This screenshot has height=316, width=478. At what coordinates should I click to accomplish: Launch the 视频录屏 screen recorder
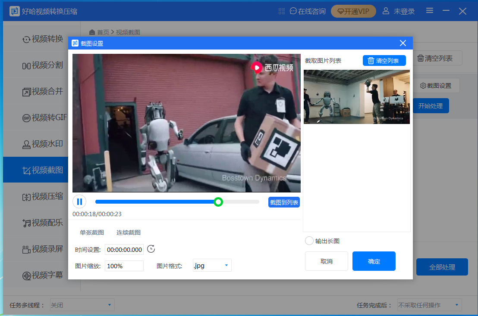[39, 249]
